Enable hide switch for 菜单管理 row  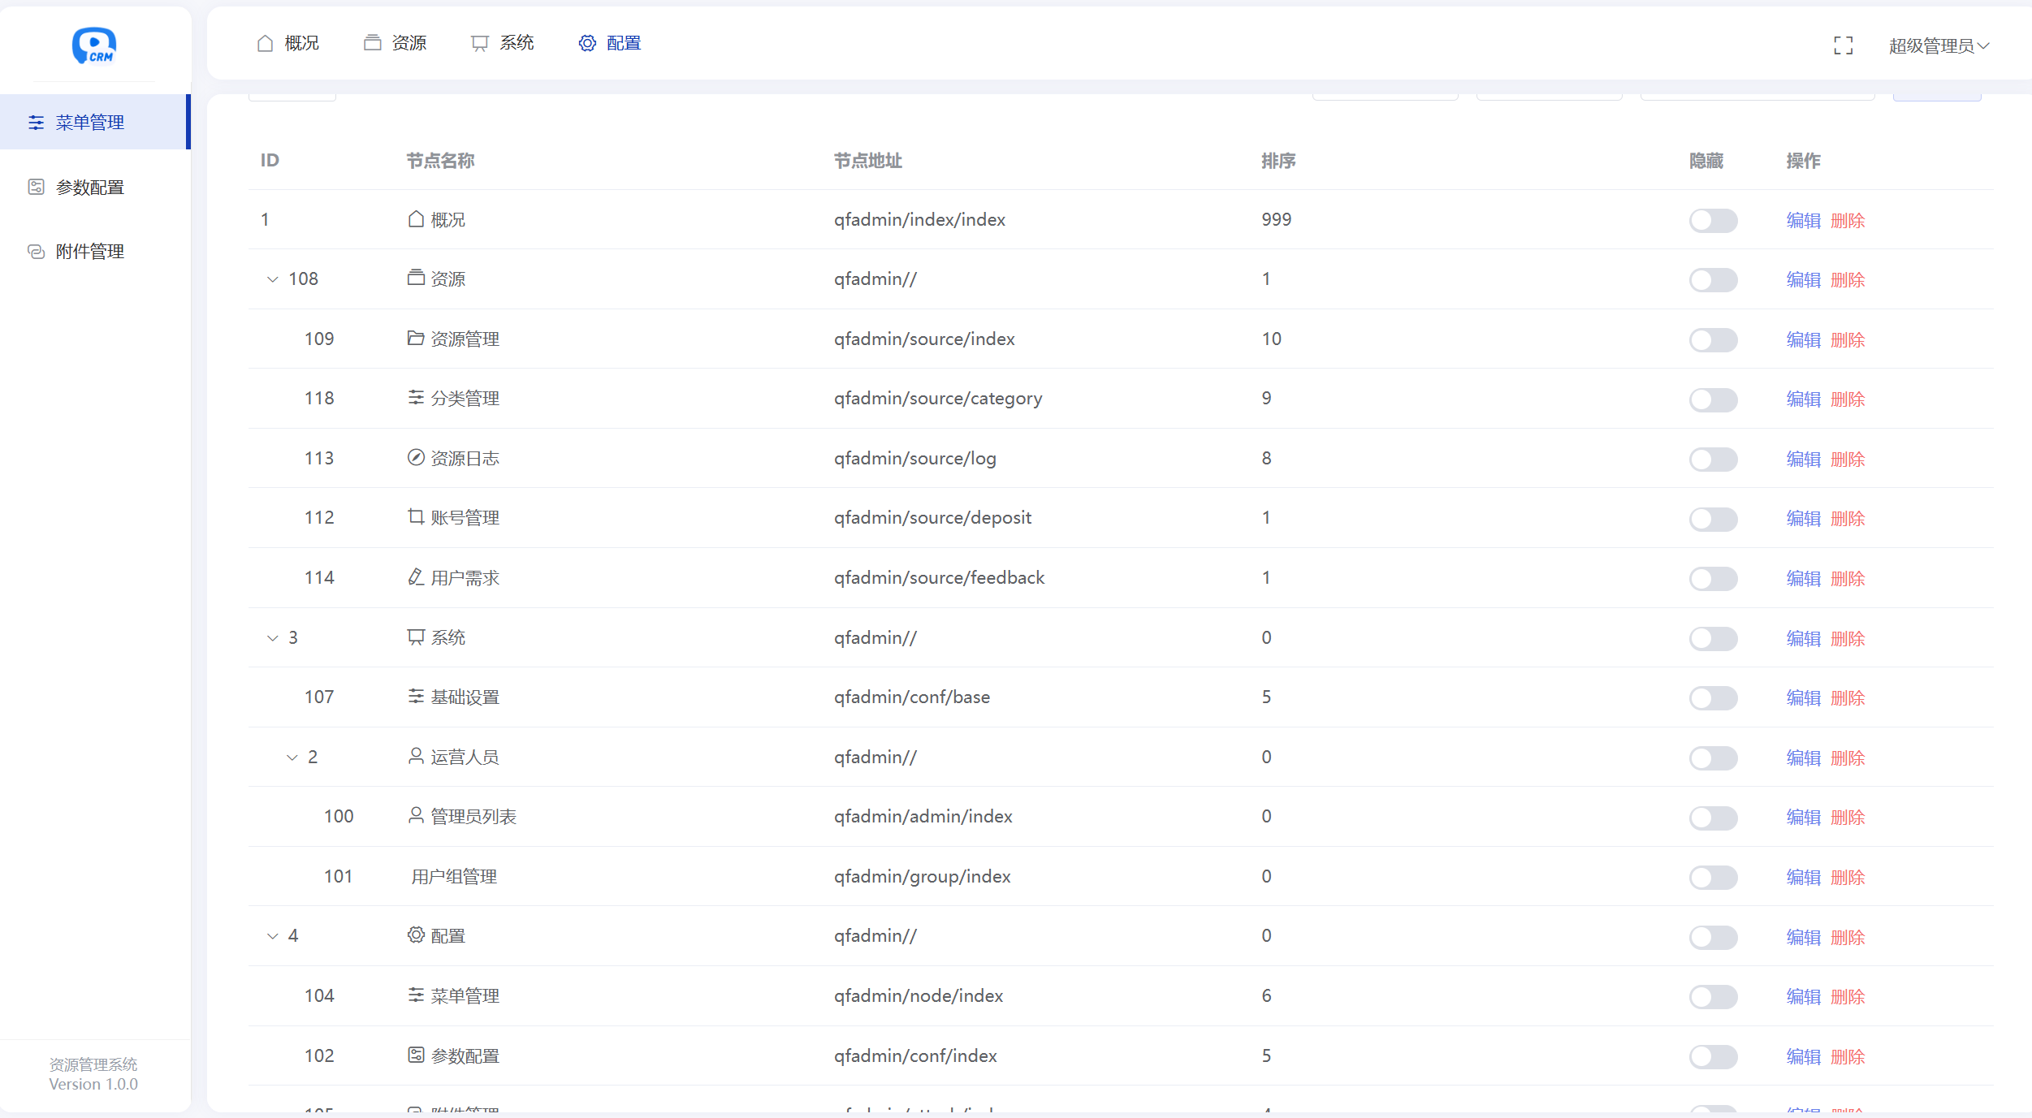1713,997
